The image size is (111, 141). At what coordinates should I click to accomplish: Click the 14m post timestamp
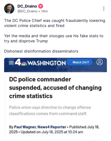click(44, 11)
